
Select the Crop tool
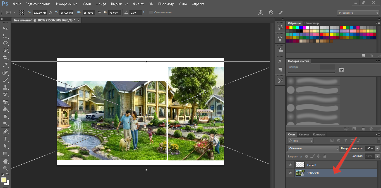click(5, 58)
